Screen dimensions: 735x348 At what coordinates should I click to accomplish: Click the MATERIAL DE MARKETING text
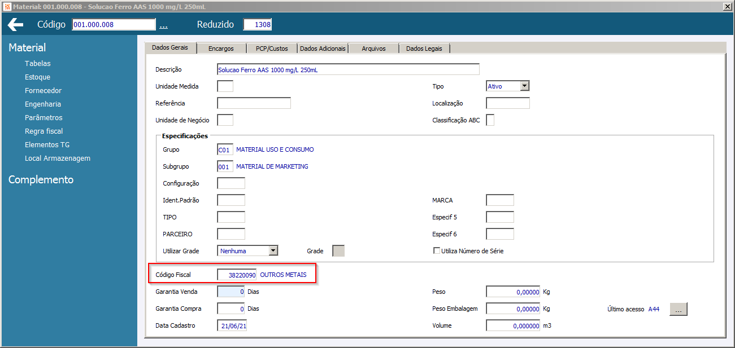272,166
